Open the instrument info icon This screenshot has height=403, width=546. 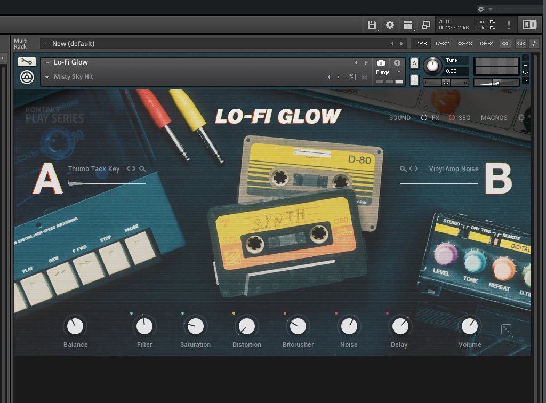[397, 63]
